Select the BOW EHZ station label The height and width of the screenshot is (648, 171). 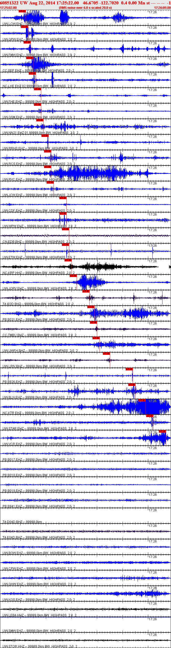(39, 553)
